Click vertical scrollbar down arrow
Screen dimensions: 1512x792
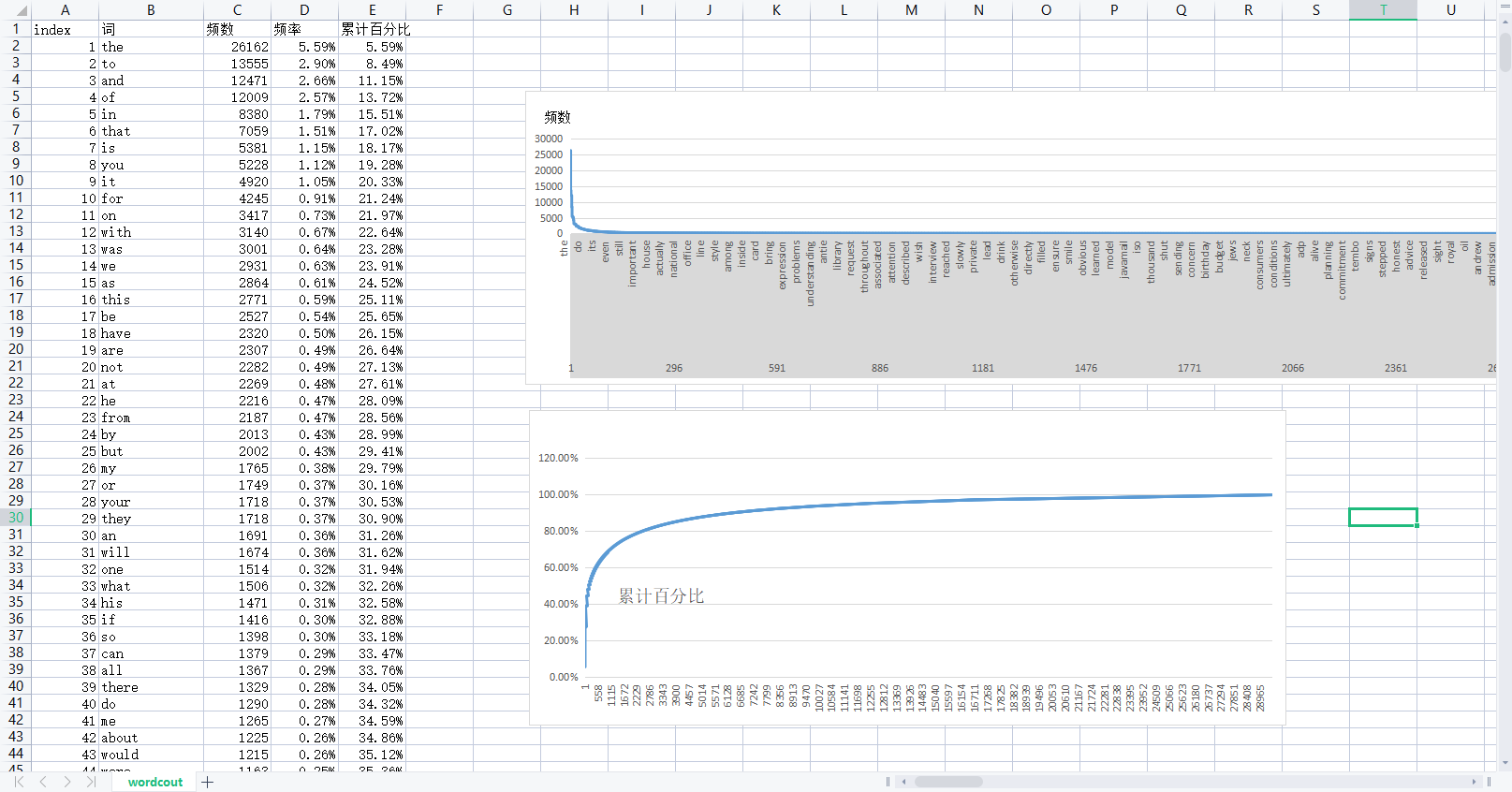point(1505,763)
